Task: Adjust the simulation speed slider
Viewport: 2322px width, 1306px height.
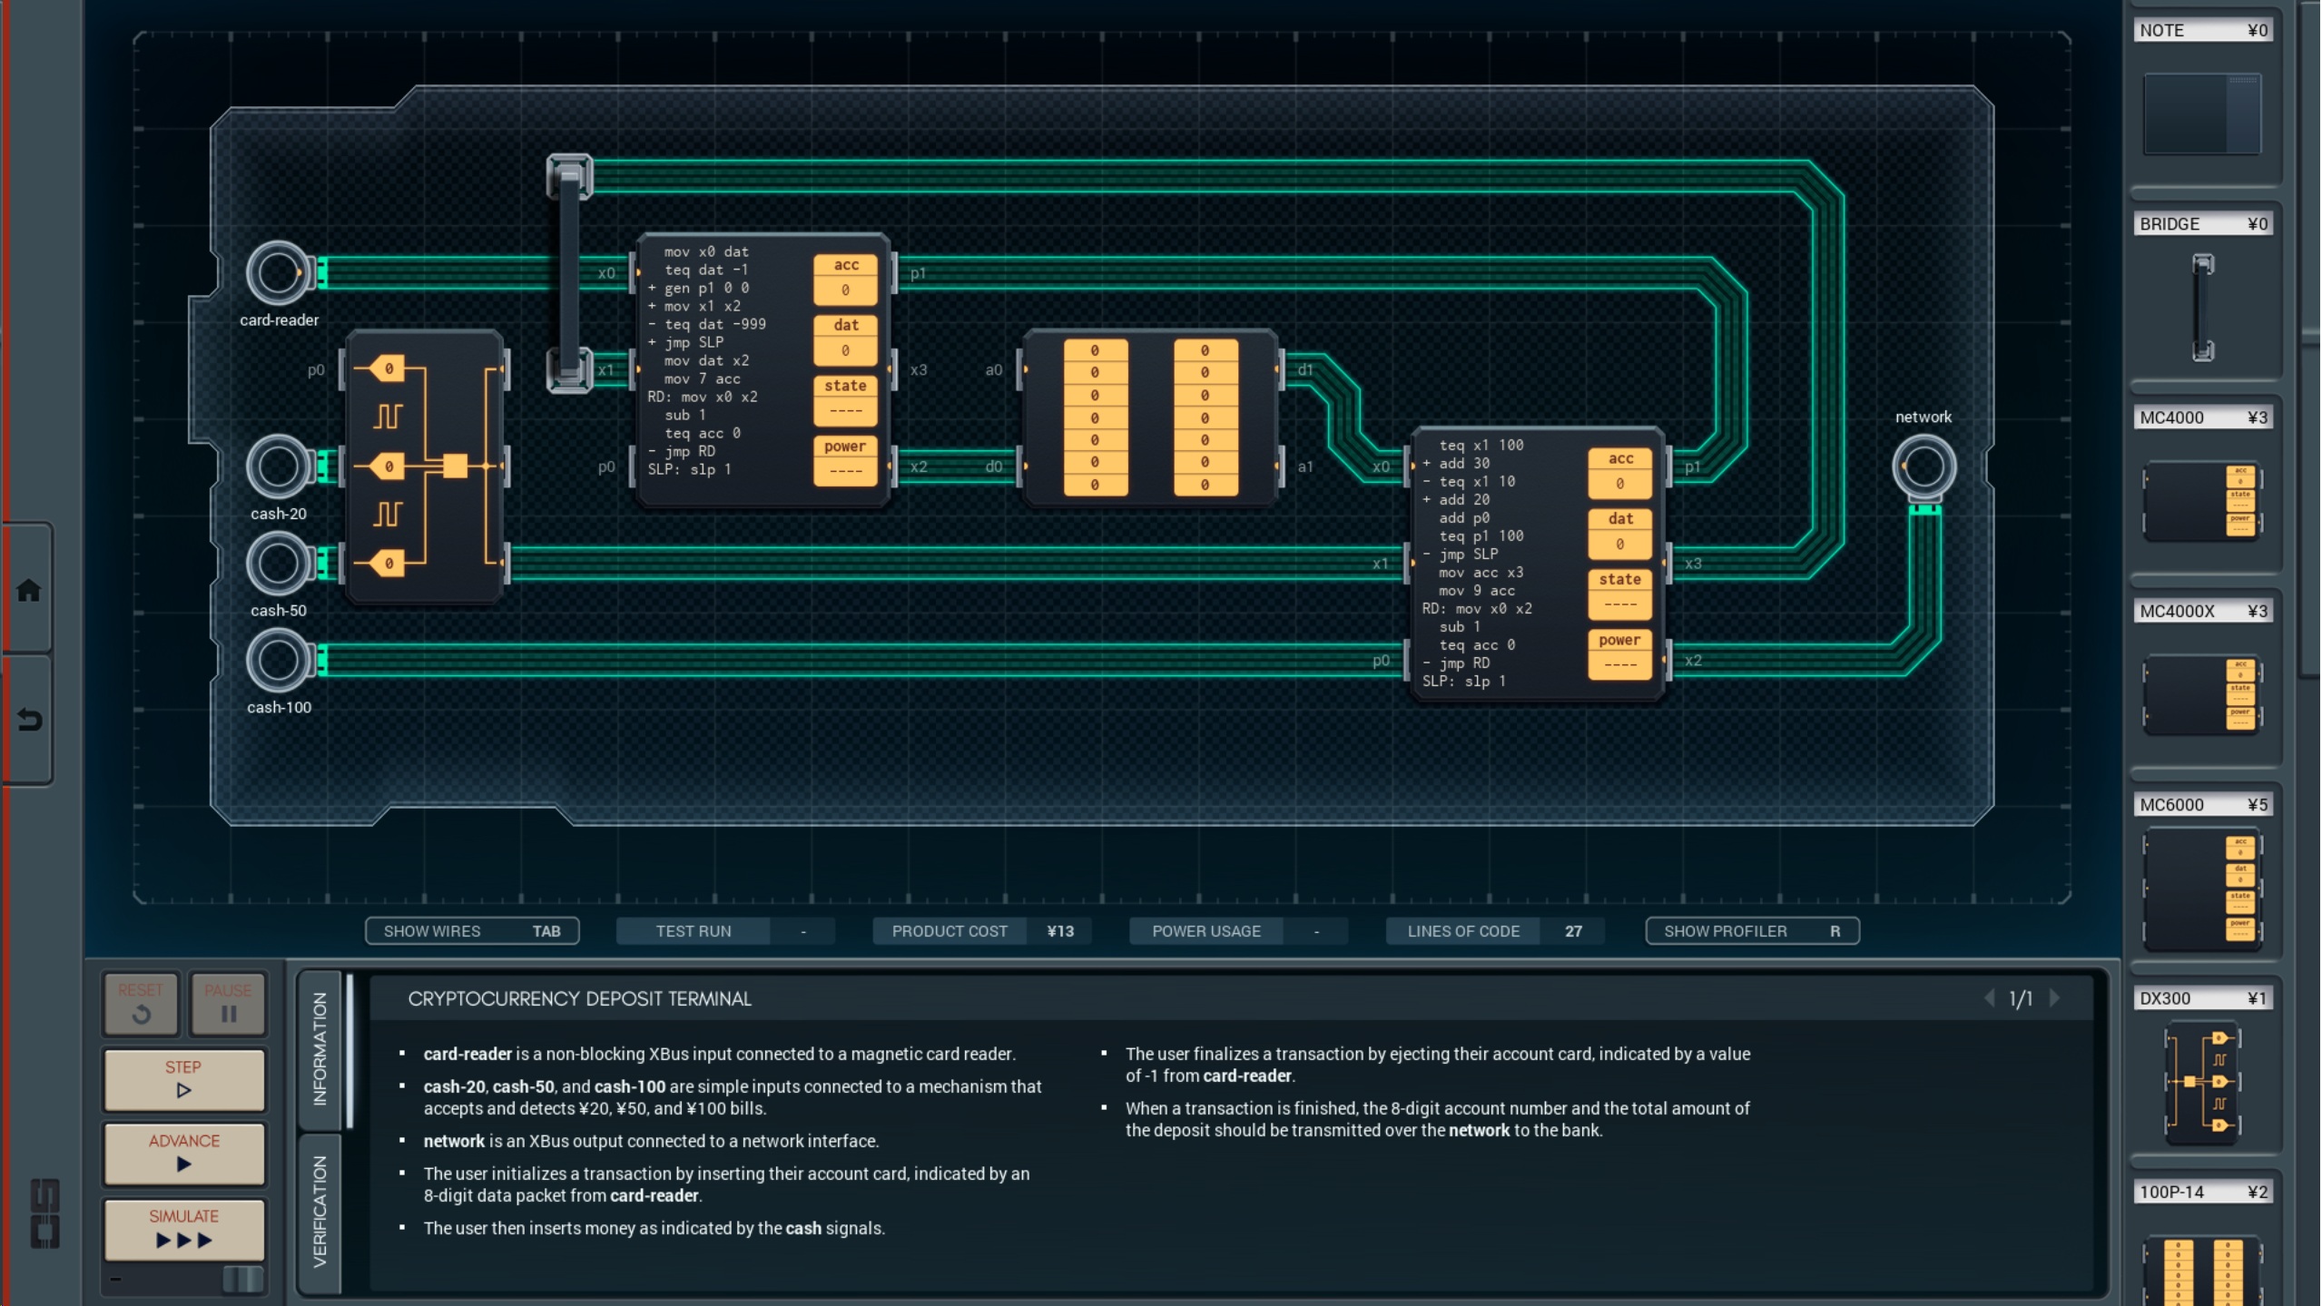Action: (x=241, y=1279)
